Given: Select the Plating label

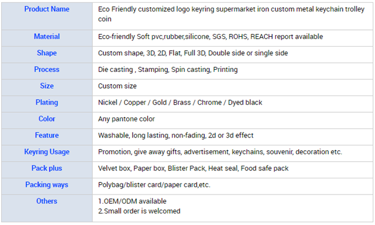Looking at the screenshot, I should coord(47,102).
